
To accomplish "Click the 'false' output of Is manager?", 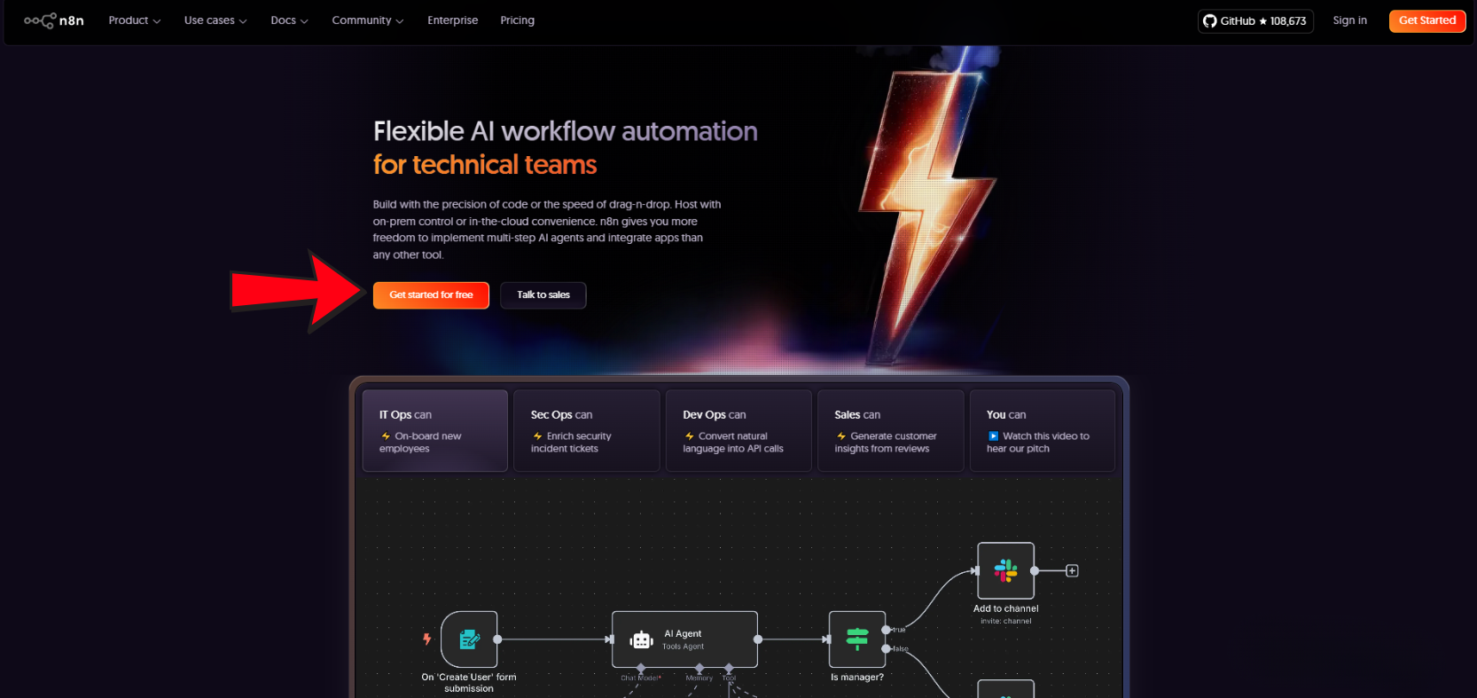I will 886,649.
